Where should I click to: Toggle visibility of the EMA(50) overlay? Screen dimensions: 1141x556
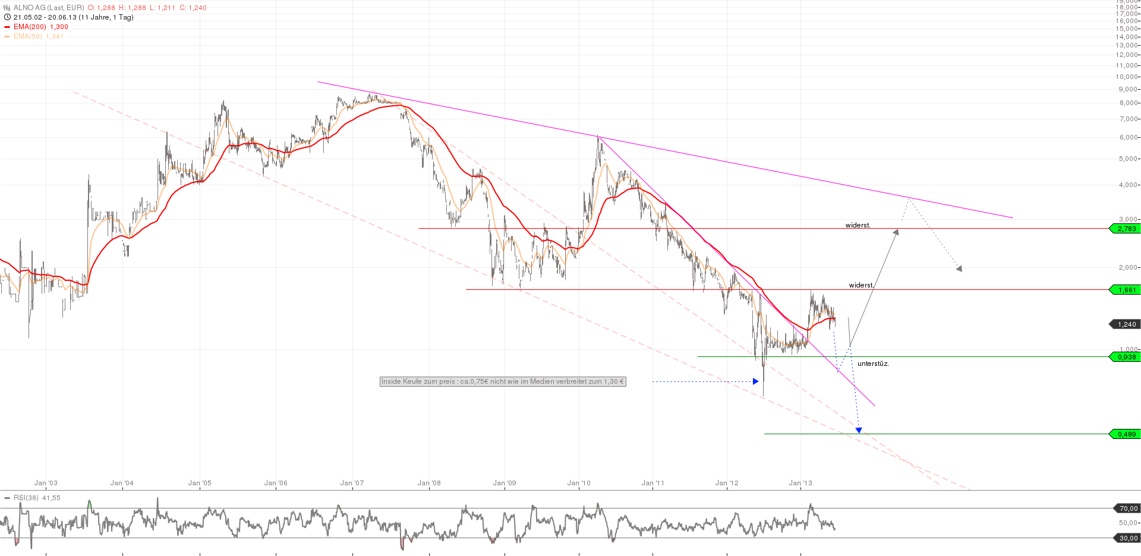pyautogui.click(x=7, y=36)
